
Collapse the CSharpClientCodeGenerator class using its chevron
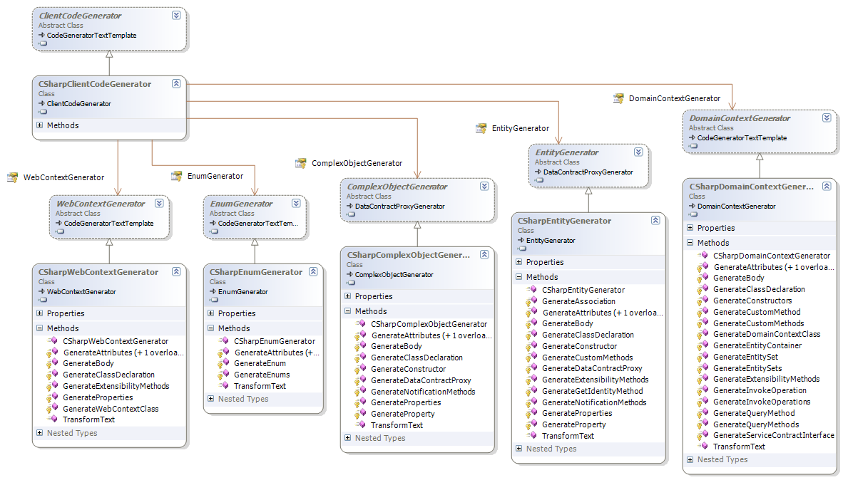[176, 84]
